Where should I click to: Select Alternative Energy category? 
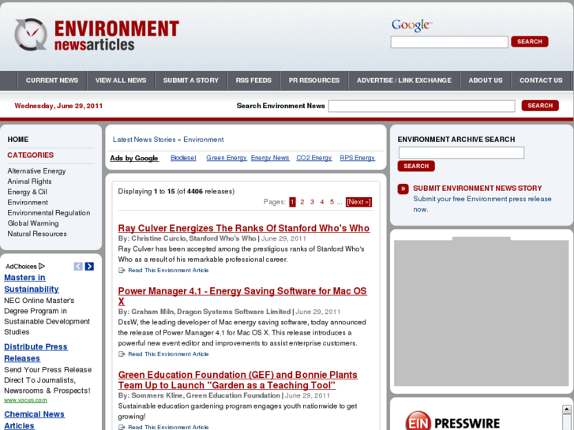click(36, 171)
